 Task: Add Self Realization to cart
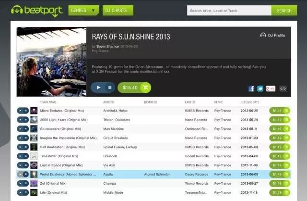click(x=280, y=147)
